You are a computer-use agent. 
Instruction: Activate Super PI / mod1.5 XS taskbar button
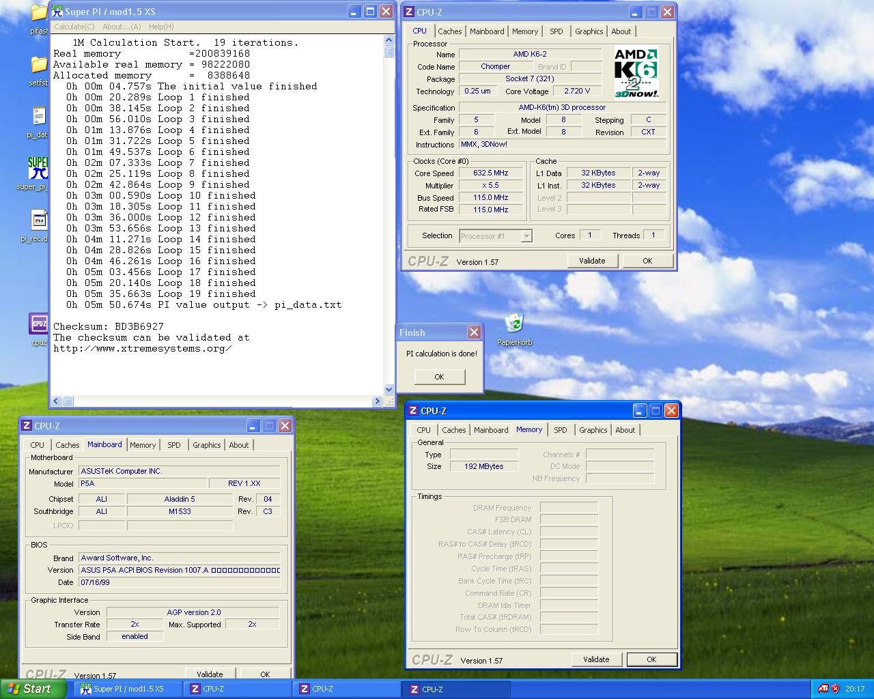(x=128, y=689)
